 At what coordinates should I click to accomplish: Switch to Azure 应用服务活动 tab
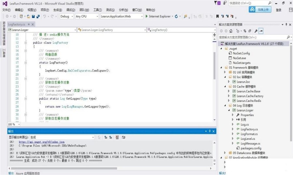[x=28, y=173]
